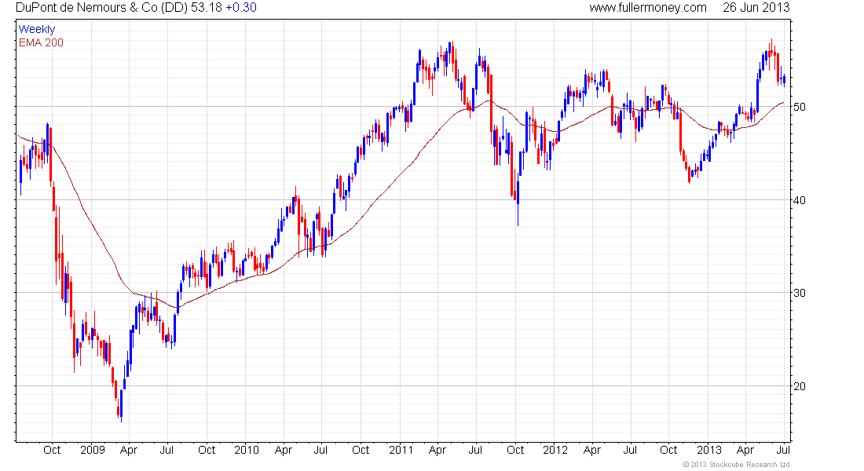Viewport: 864px width, 471px height.
Task: Click the 20 price axis label
Action: click(799, 386)
